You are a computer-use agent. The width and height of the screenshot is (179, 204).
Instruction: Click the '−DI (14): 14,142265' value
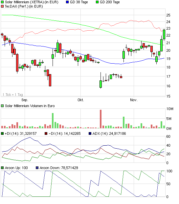pyautogui.click(x=65, y=133)
